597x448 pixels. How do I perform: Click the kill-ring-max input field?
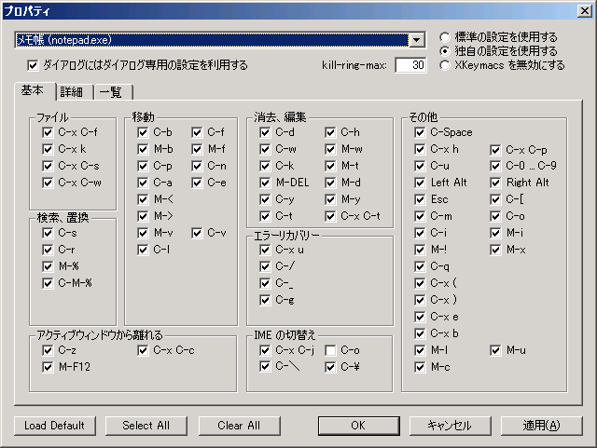click(410, 65)
